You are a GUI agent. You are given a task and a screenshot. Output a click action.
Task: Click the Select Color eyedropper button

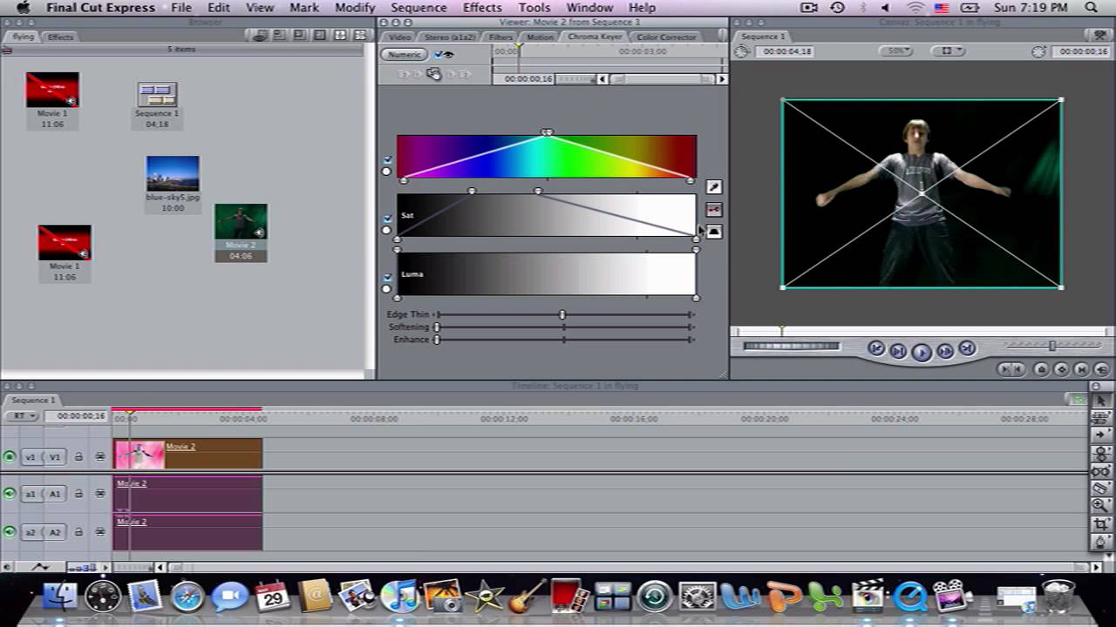coord(713,187)
